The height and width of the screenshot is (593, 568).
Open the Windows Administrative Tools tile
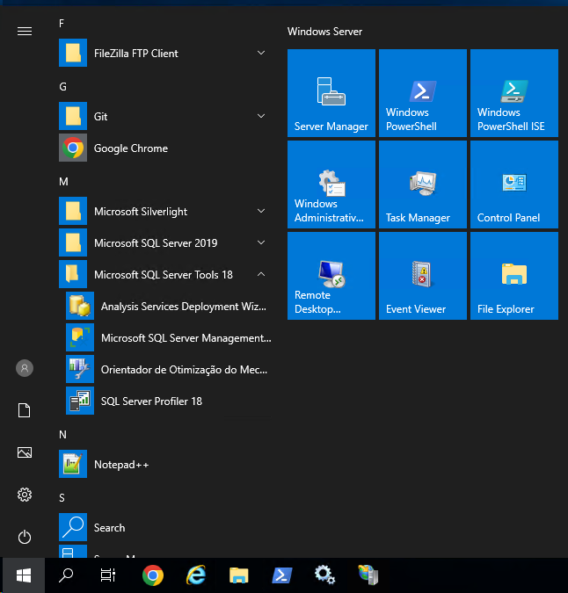pos(331,184)
